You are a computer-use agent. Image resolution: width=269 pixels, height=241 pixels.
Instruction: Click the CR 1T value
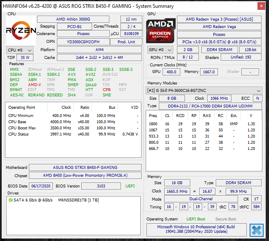256,199
